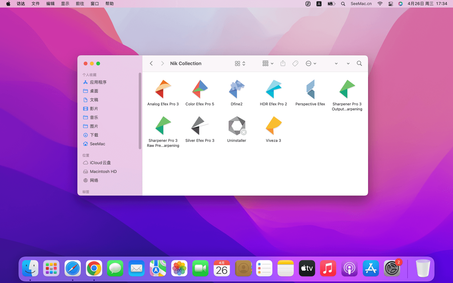Open the 前往 menu in menu bar
The width and height of the screenshot is (453, 283).
pos(80,4)
